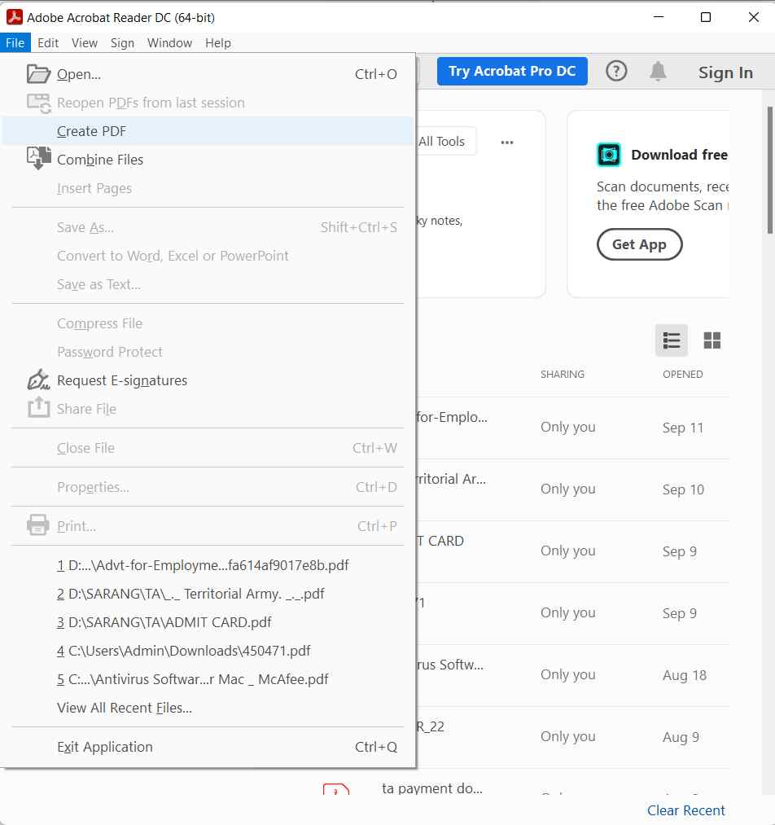Choose Request E-signatures menu entry
Screen dimensions: 775x825
click(207, 380)
